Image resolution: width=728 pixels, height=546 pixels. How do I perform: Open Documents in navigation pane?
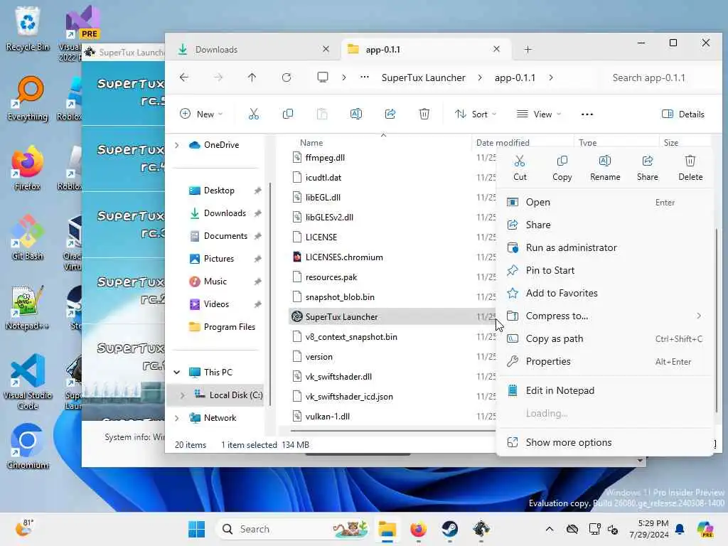(225, 236)
